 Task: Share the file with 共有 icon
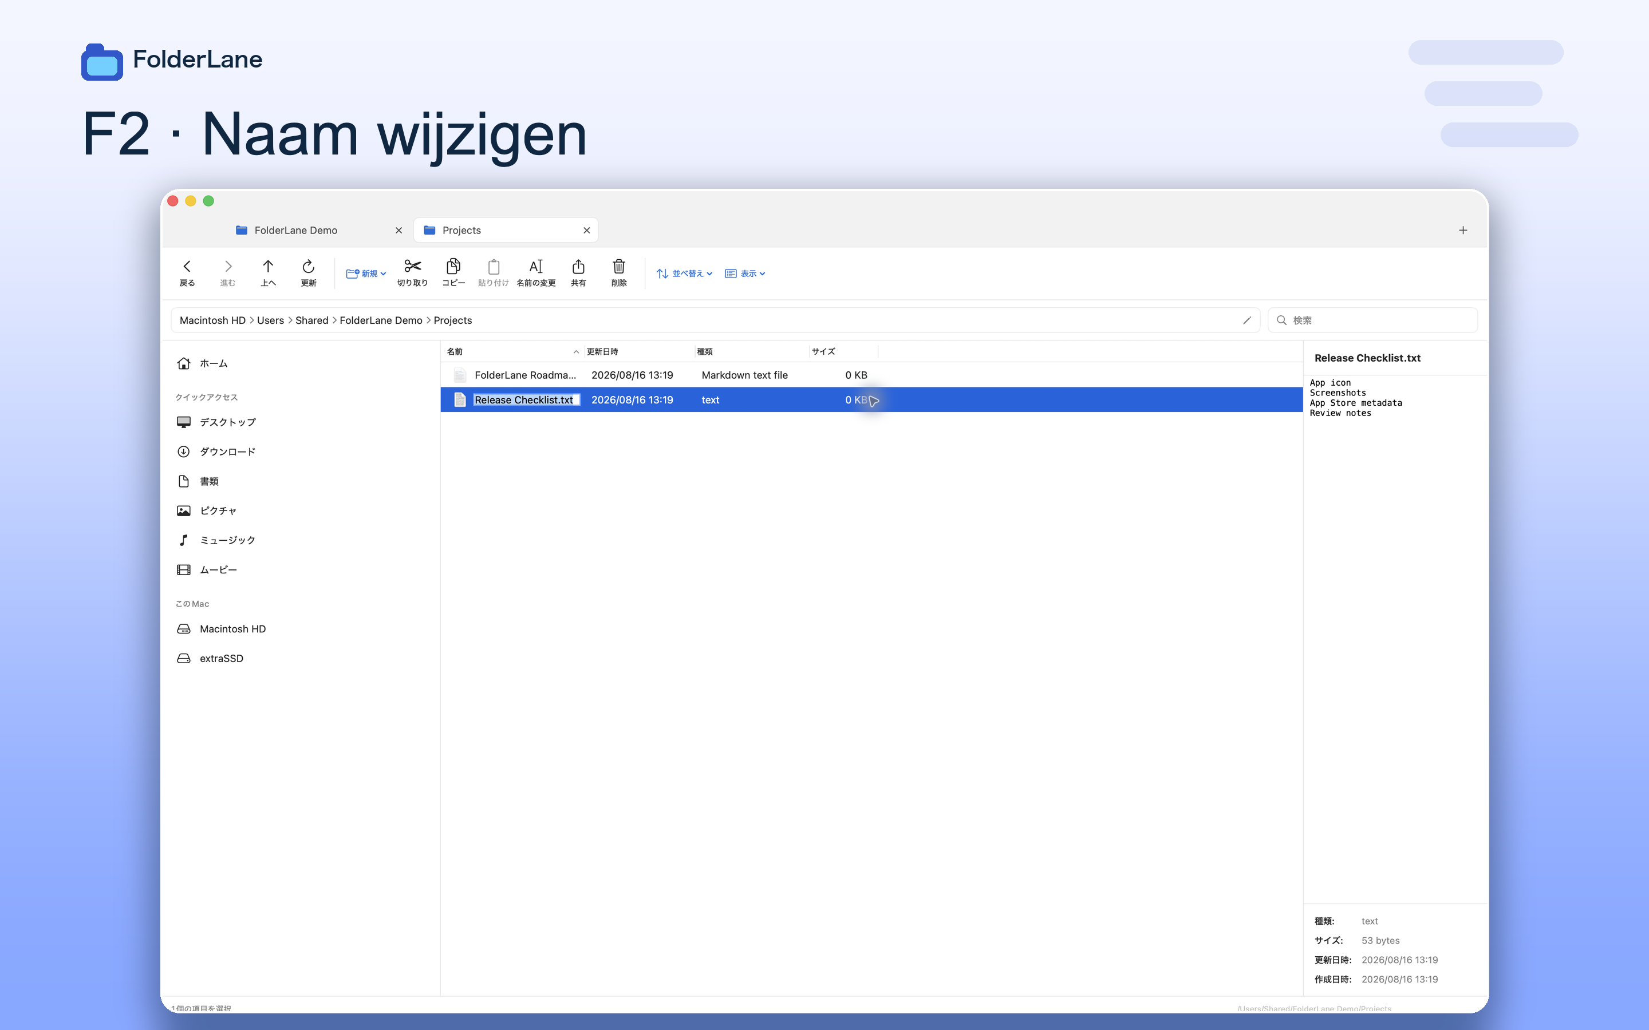[x=578, y=272]
